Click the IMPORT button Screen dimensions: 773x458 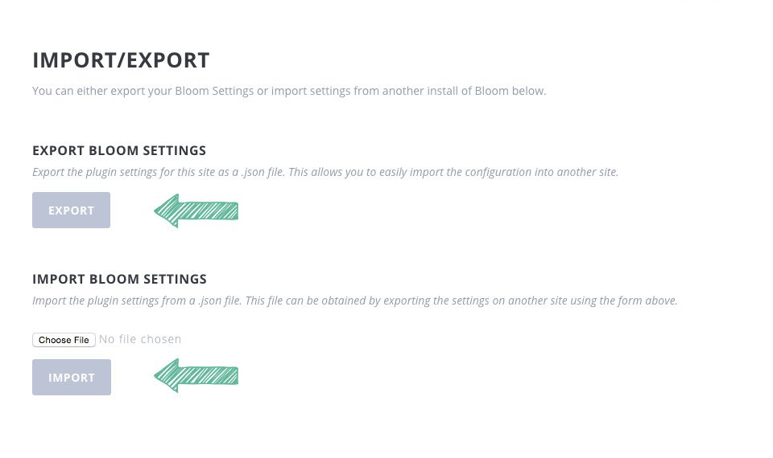tap(72, 378)
